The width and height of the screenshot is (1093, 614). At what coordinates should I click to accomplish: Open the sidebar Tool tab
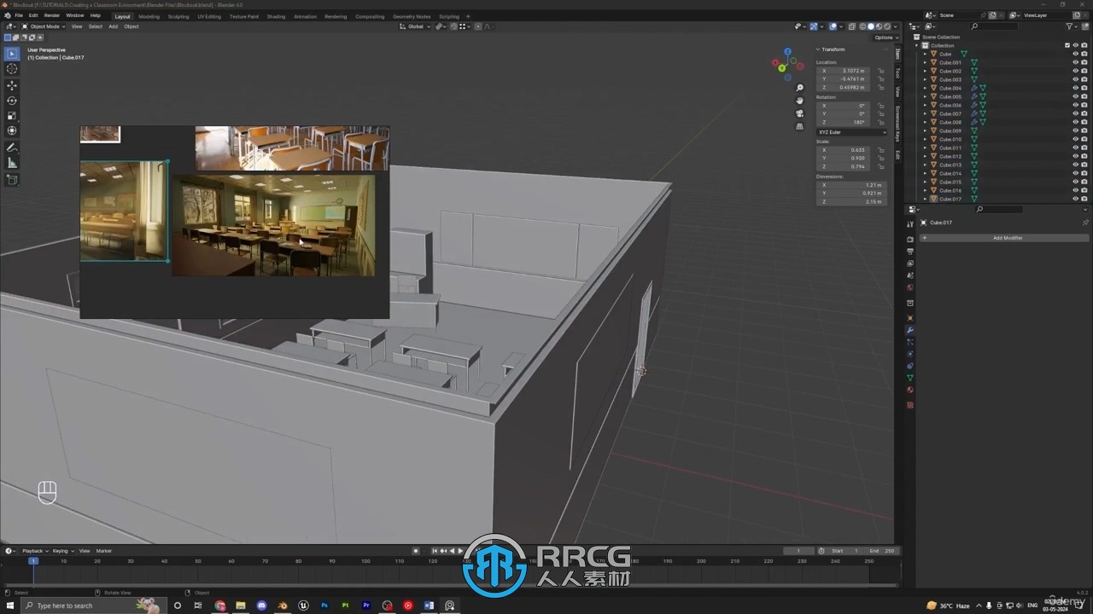click(x=897, y=73)
